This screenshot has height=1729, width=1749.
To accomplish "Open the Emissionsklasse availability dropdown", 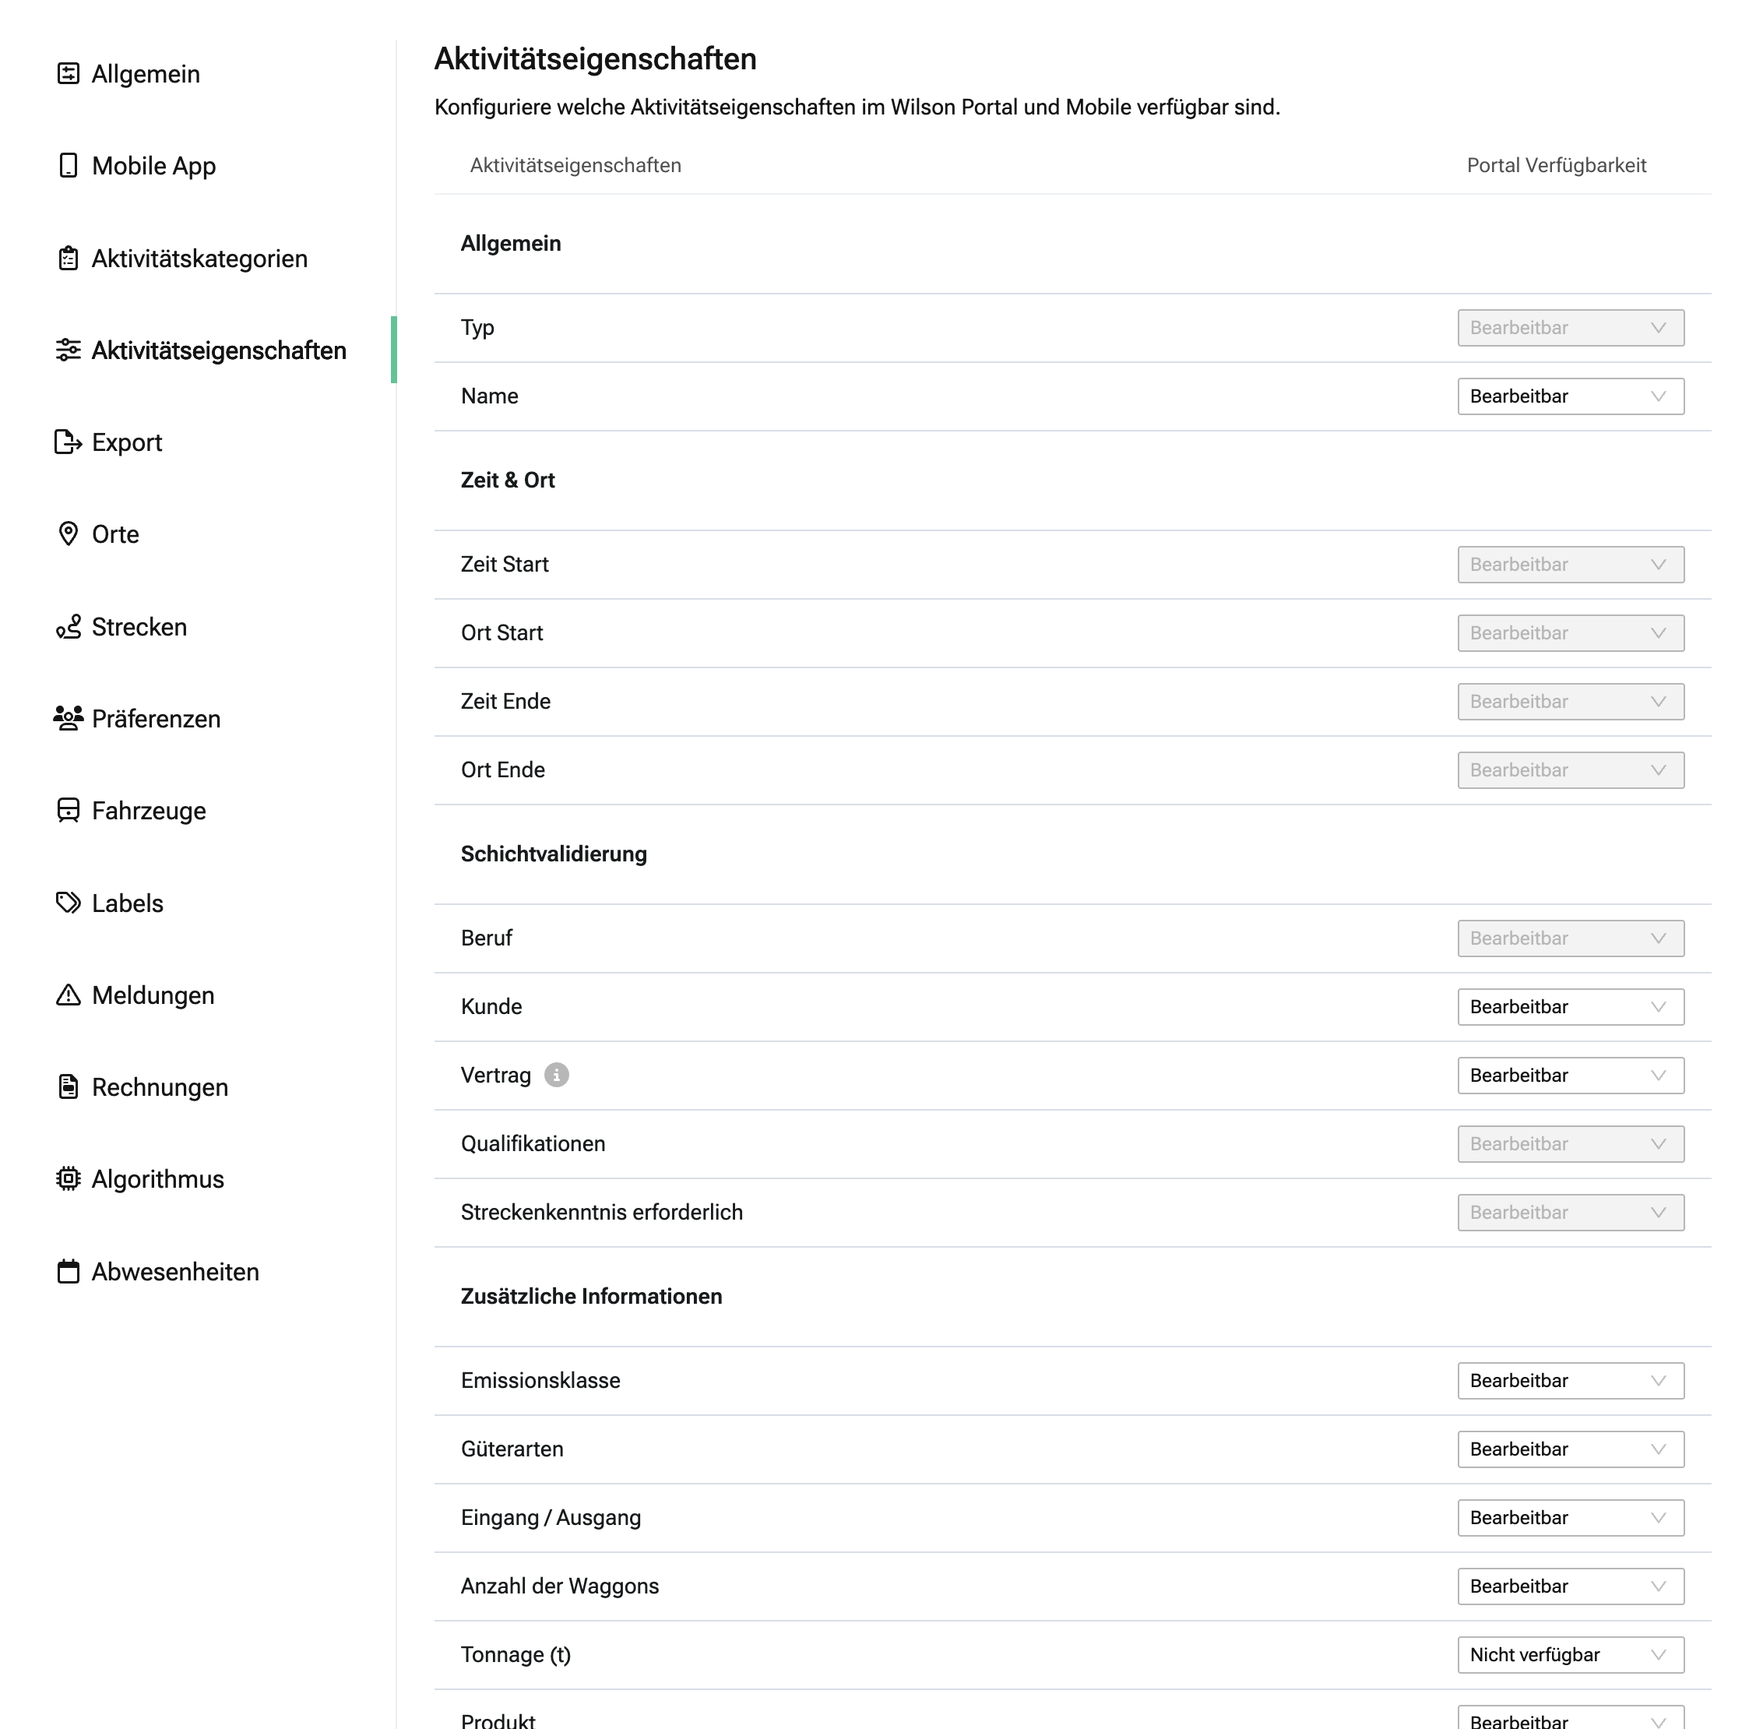I will click(x=1570, y=1381).
